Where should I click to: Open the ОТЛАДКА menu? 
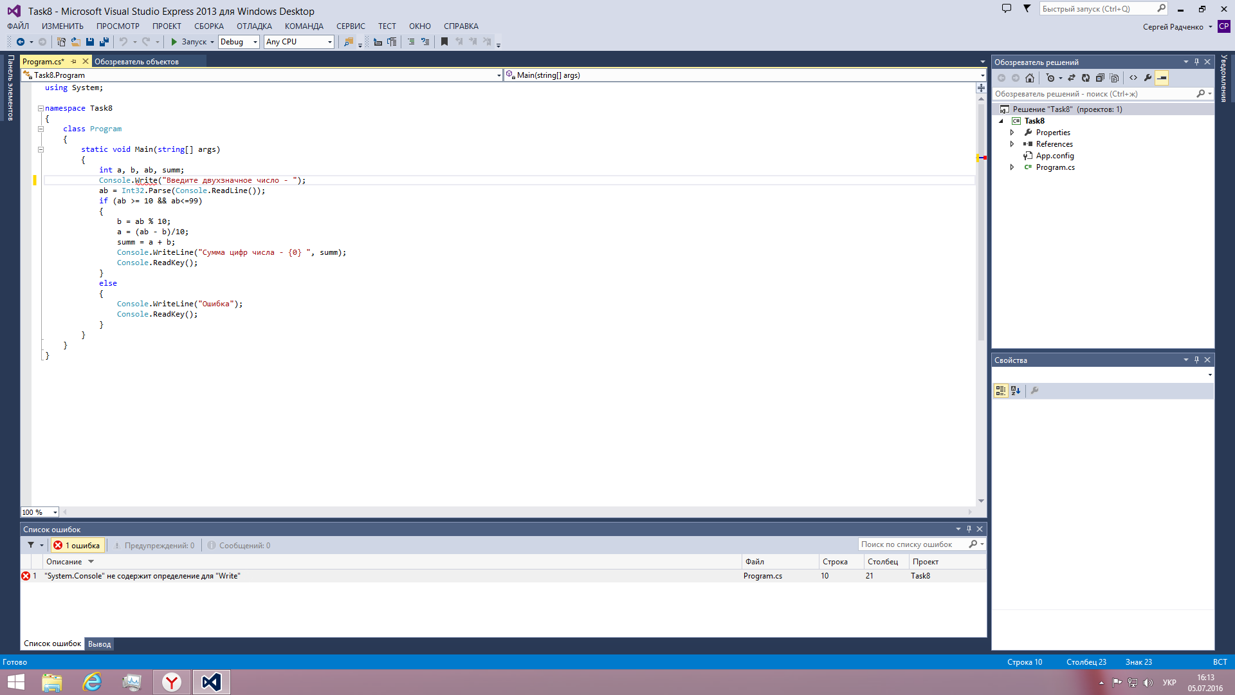click(x=254, y=26)
